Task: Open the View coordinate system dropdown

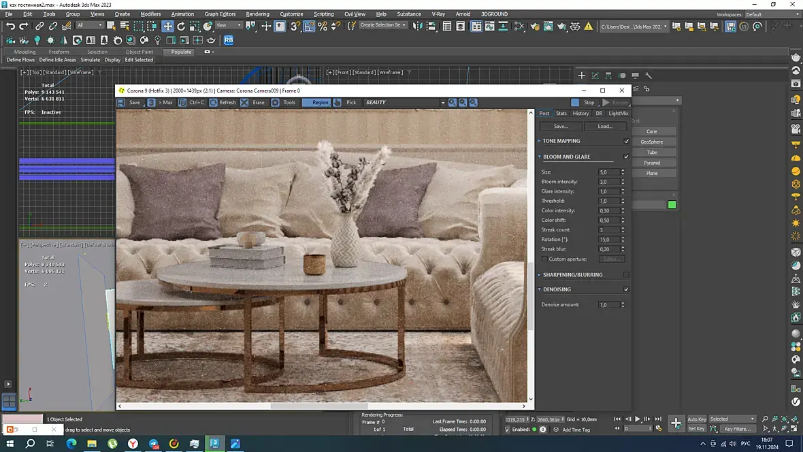Action: [x=229, y=26]
